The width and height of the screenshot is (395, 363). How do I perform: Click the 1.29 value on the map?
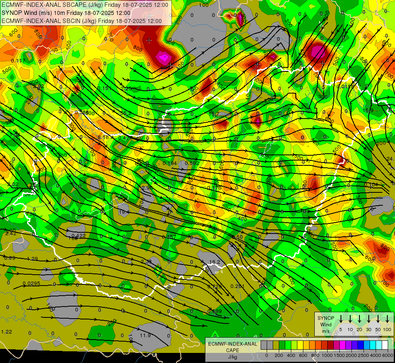point(32,259)
